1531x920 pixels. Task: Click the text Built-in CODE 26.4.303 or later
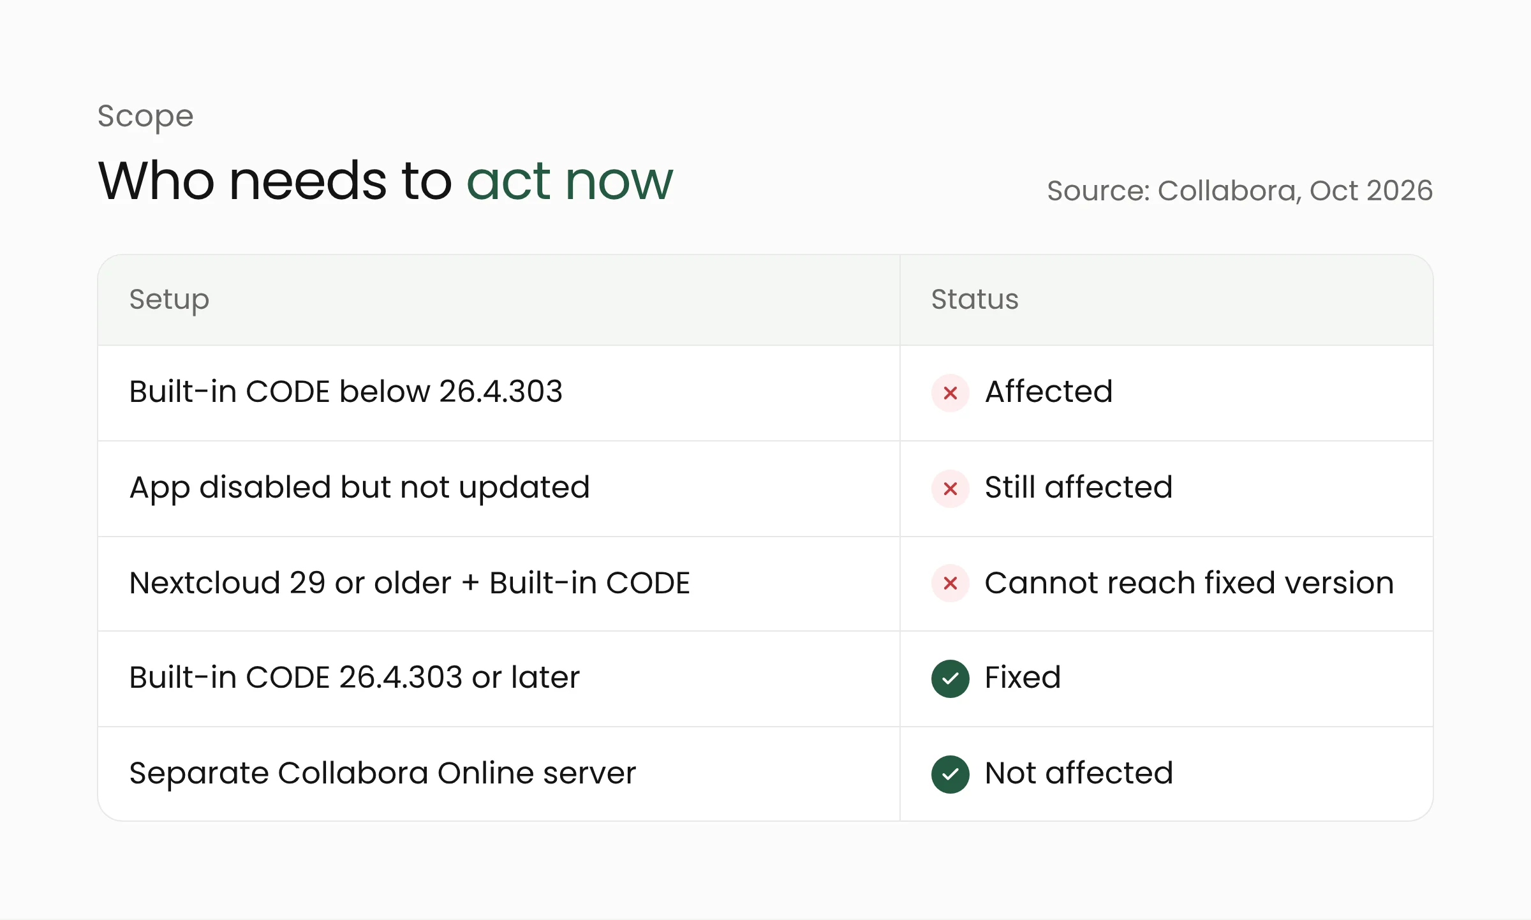(354, 678)
